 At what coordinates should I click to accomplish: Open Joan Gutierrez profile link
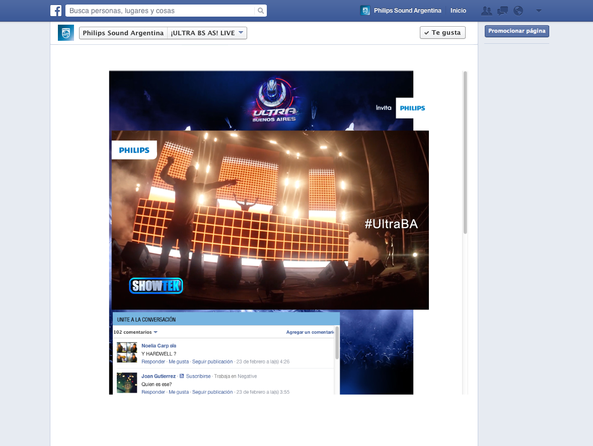[x=159, y=376]
